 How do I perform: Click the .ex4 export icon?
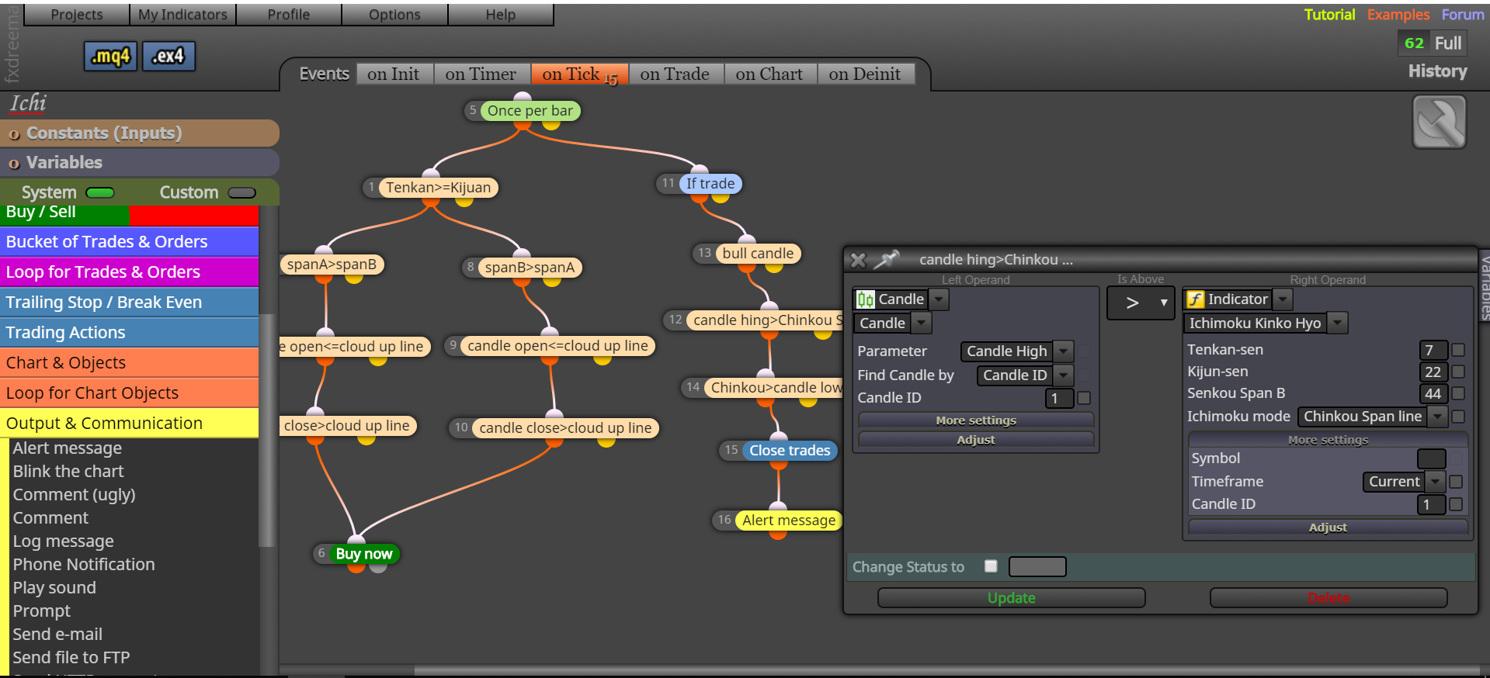tap(168, 56)
